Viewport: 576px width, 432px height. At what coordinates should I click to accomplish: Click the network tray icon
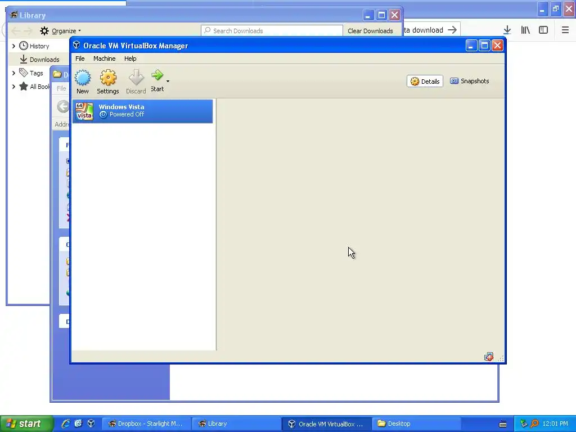[524, 424]
